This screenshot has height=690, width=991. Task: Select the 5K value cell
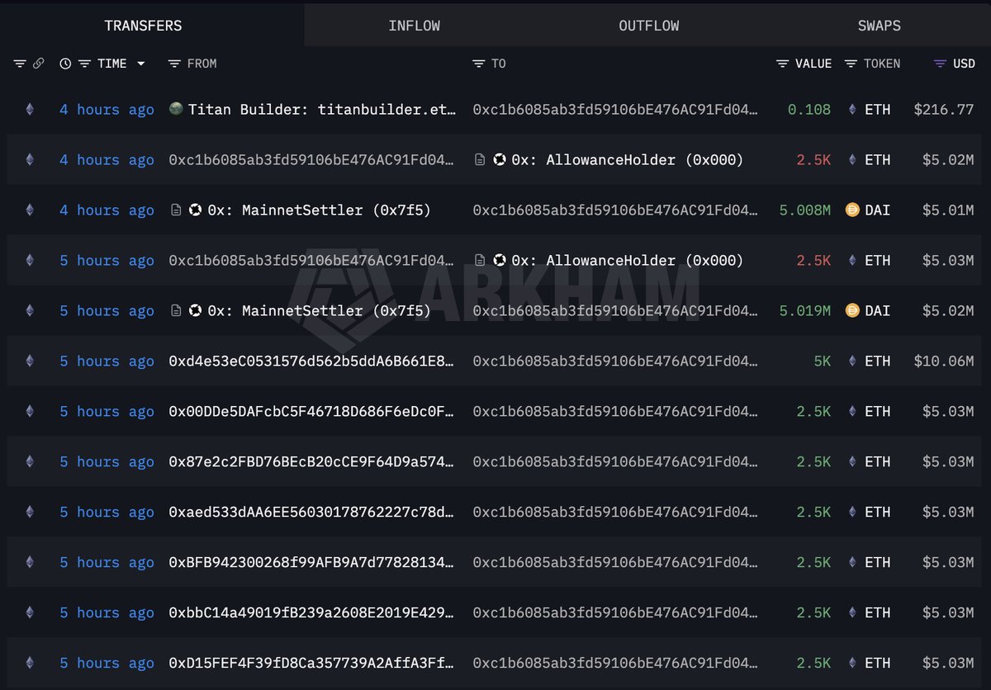coord(823,362)
